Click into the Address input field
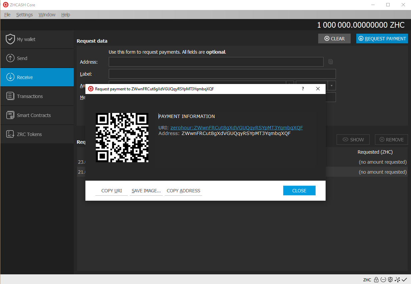 pyautogui.click(x=216, y=62)
